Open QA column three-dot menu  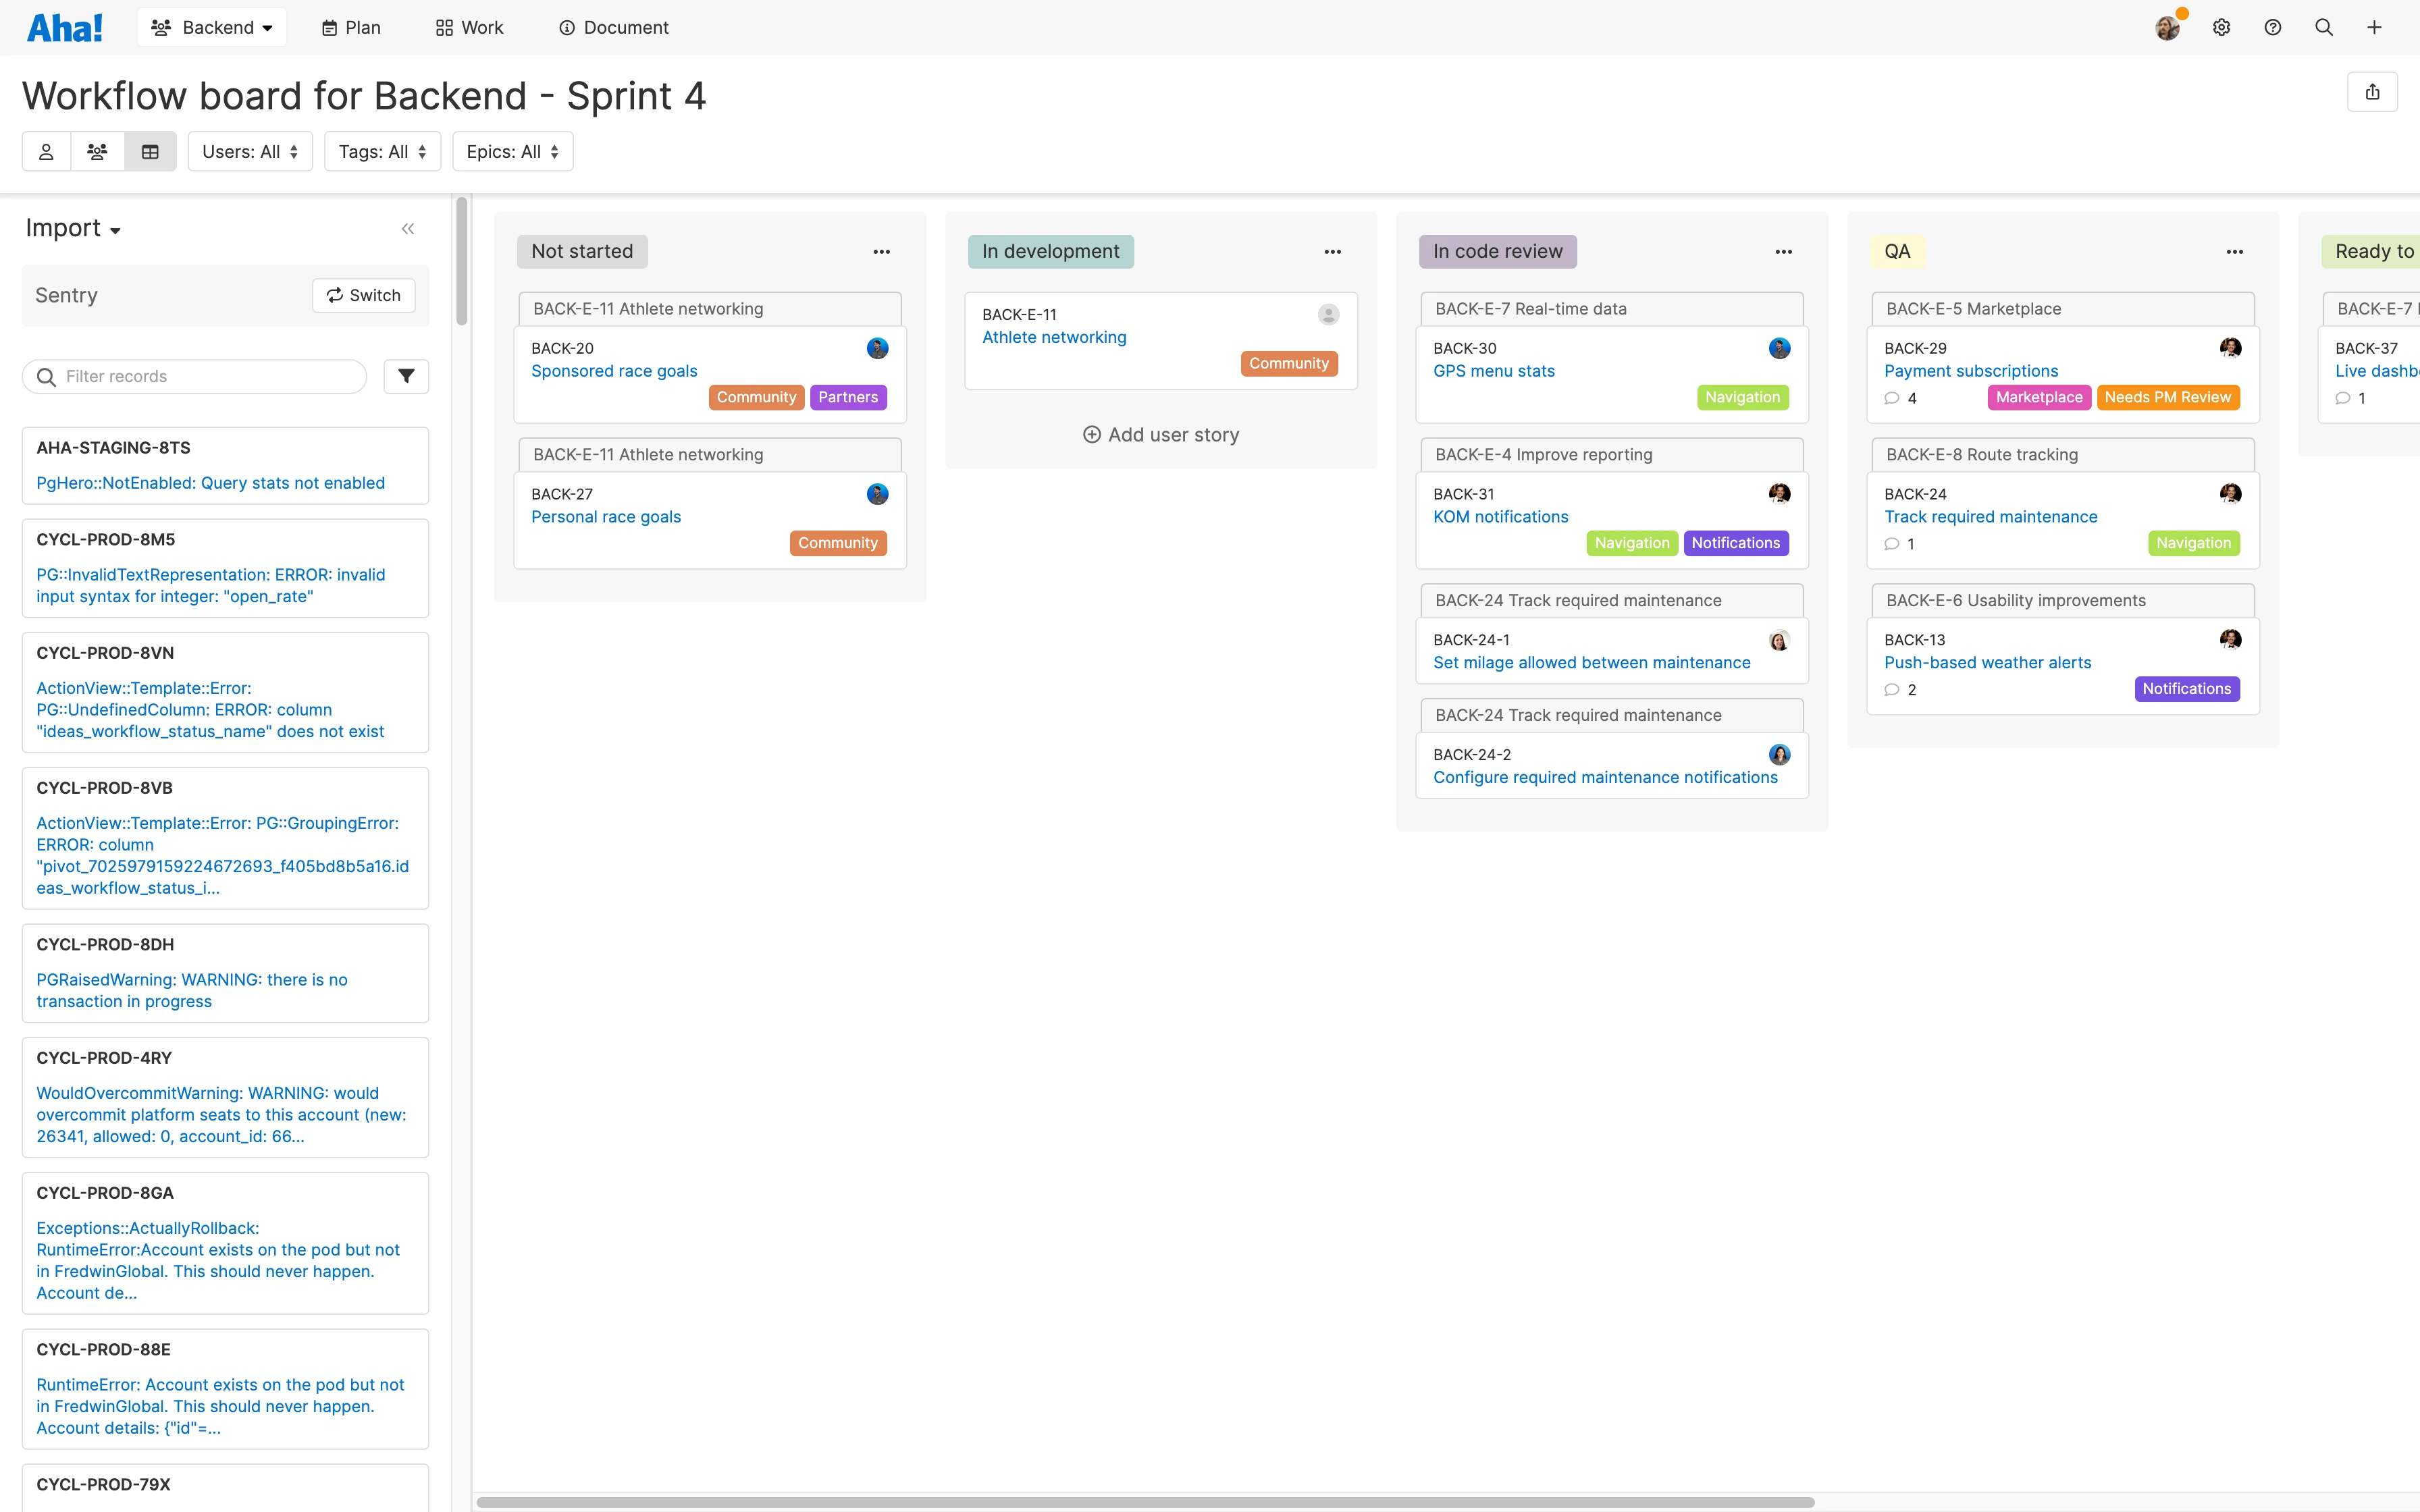(2234, 252)
